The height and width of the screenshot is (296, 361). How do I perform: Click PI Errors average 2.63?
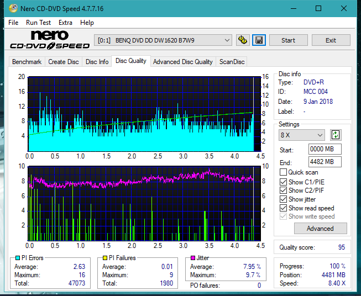tap(79, 267)
